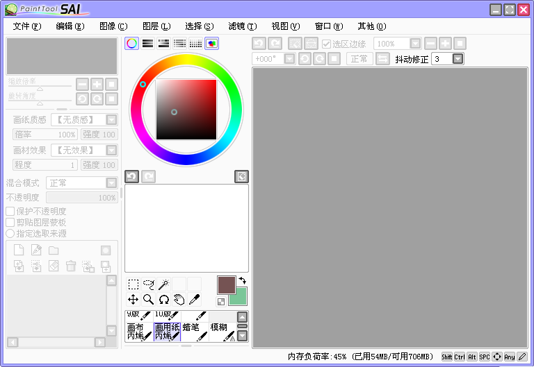Click the brown foreground color swatch

coord(227,284)
